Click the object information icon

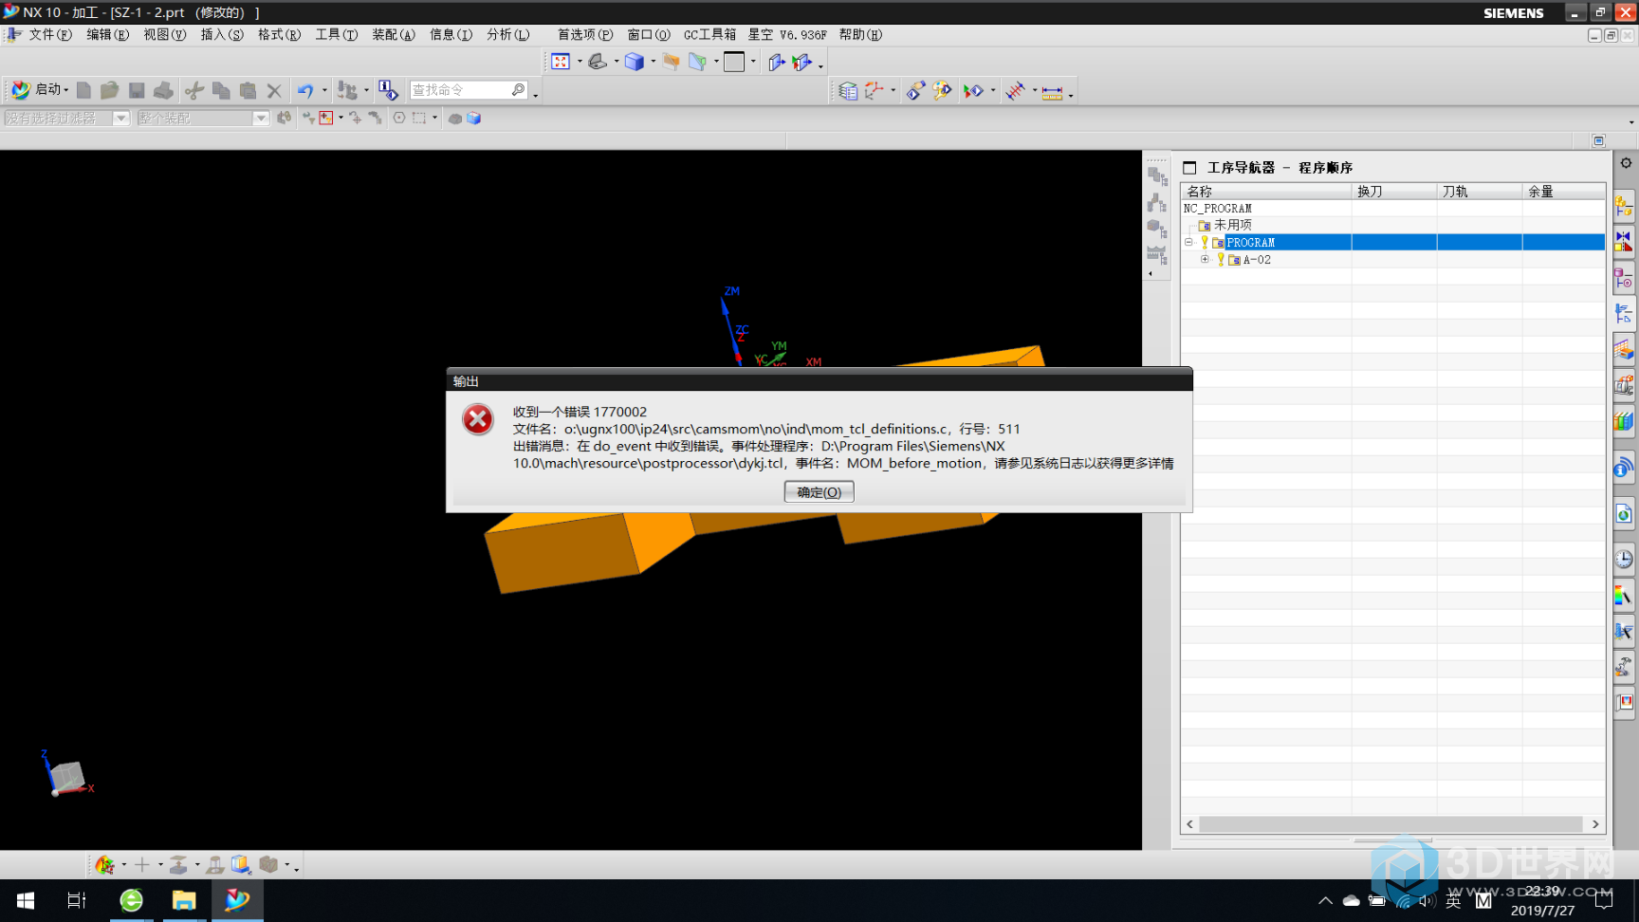(x=388, y=90)
